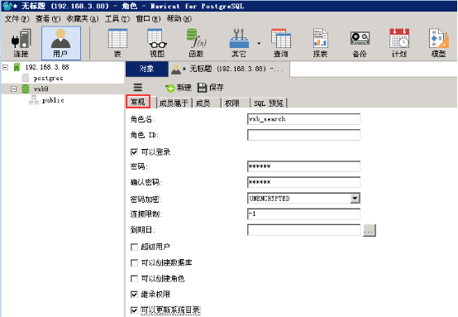Select the postgres database in tree
The width and height of the screenshot is (458, 317).
point(48,78)
